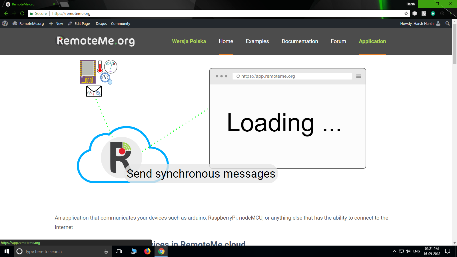Switch to the Documentation menu item
The image size is (457, 257).
[300, 41]
